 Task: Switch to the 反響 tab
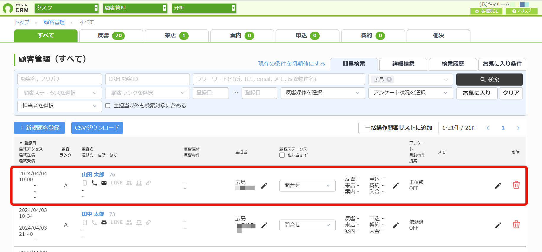[111, 35]
